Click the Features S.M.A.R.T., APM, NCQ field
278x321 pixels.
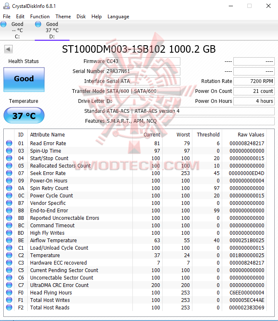pos(190,121)
